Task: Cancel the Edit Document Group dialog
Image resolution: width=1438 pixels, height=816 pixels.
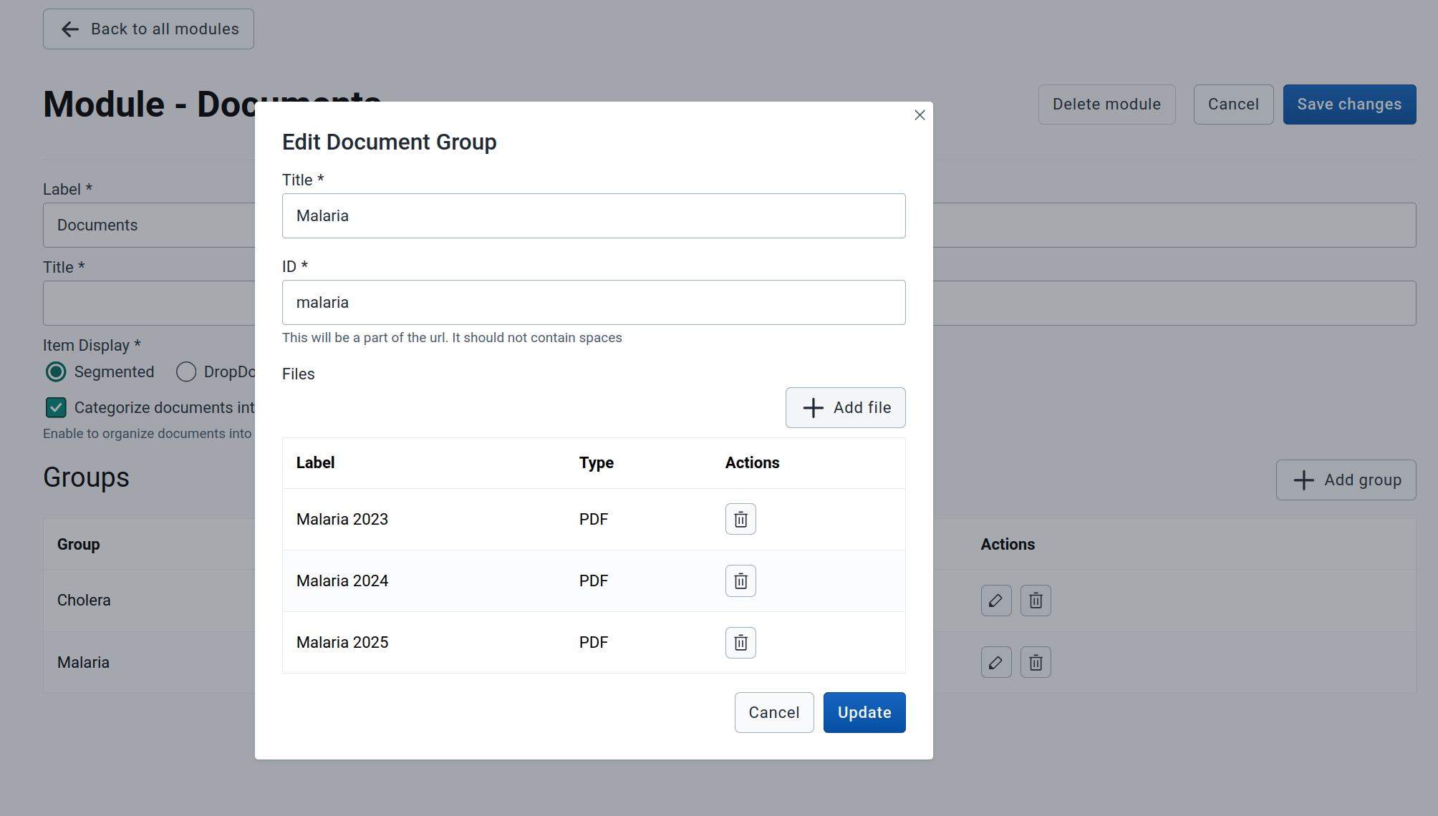Action: tap(774, 712)
